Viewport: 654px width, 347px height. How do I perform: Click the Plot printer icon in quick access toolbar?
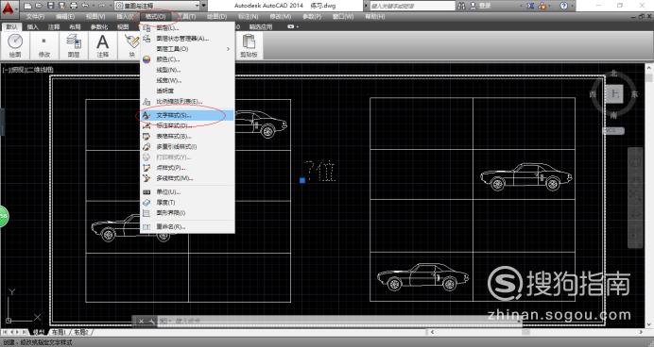(x=74, y=6)
